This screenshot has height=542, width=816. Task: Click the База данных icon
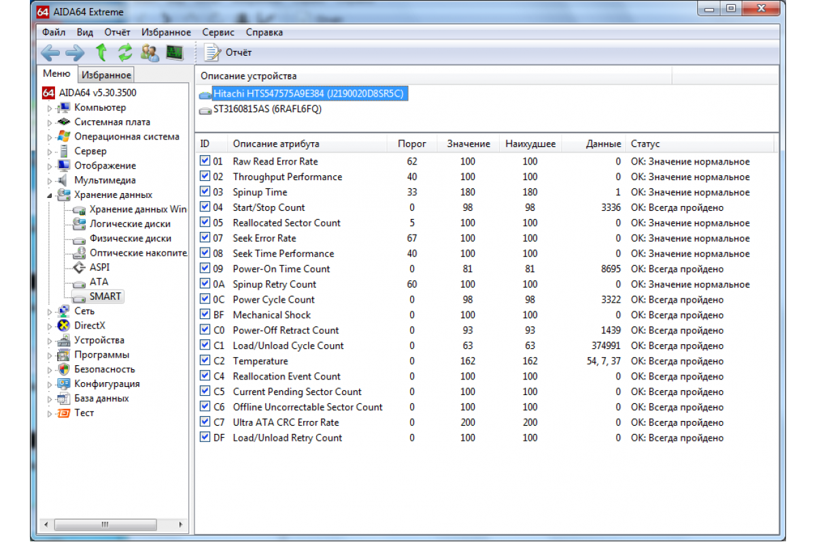pos(64,399)
